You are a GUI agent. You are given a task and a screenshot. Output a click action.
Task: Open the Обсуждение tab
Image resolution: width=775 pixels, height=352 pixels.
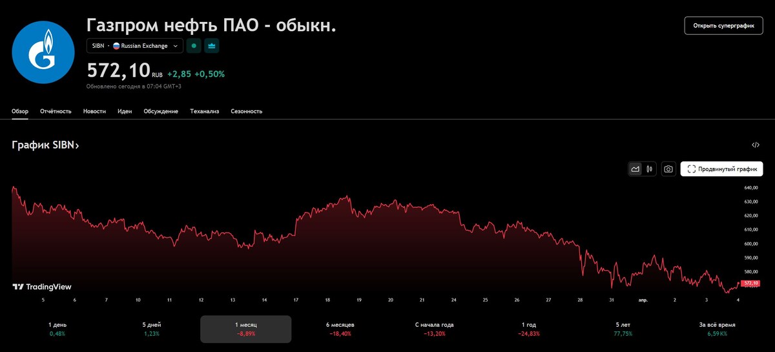pyautogui.click(x=161, y=111)
